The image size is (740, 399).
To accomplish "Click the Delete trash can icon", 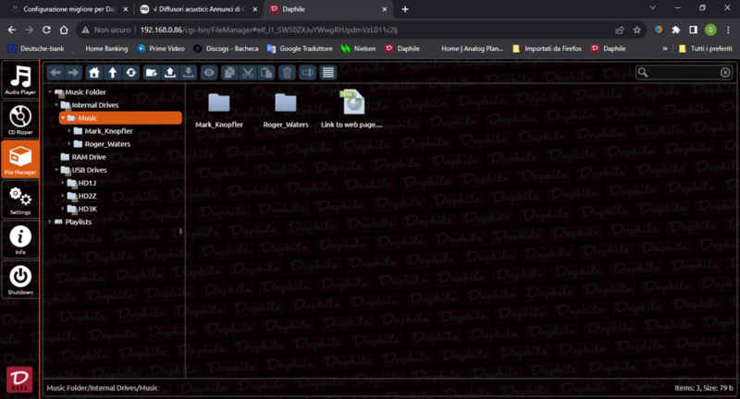I will point(287,72).
